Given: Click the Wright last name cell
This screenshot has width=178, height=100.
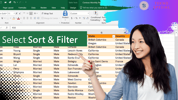Looking at the screenshot, I should click(23, 61).
